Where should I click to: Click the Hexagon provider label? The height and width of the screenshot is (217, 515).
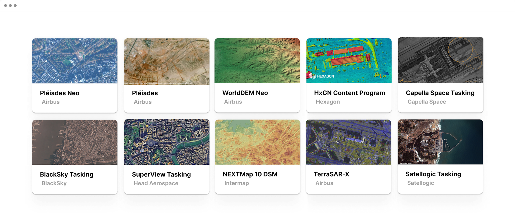[328, 102]
